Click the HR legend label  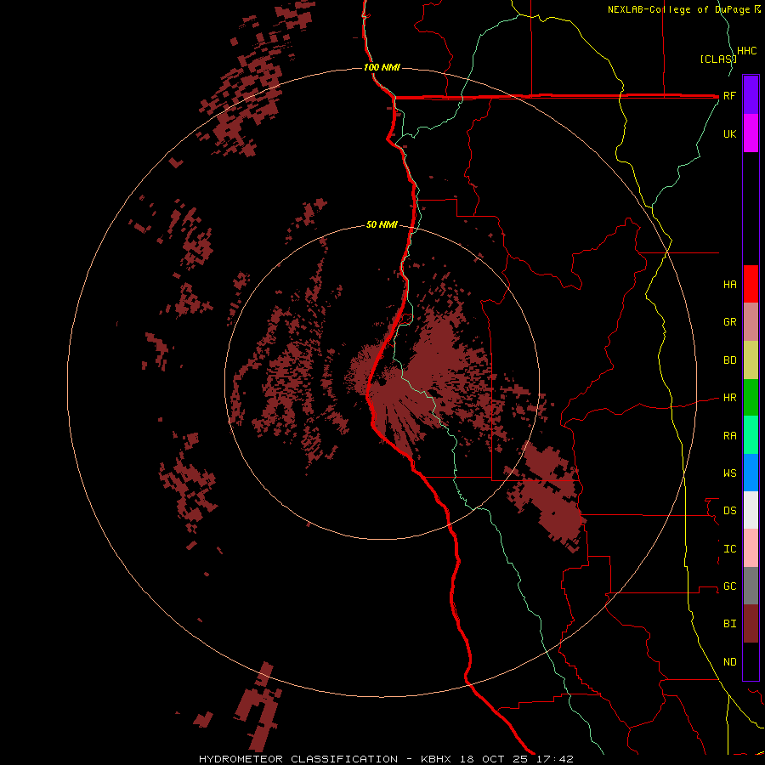click(729, 398)
